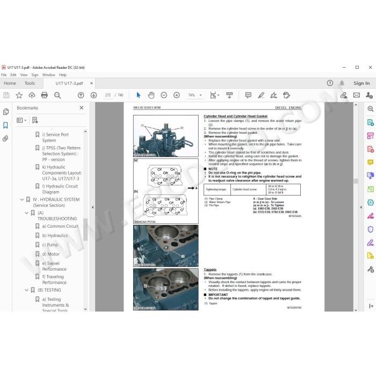Viewport: 376px width, 376px height.
Task: Toggle the Bookmarks panel icon in left rail
Action: 5,125
